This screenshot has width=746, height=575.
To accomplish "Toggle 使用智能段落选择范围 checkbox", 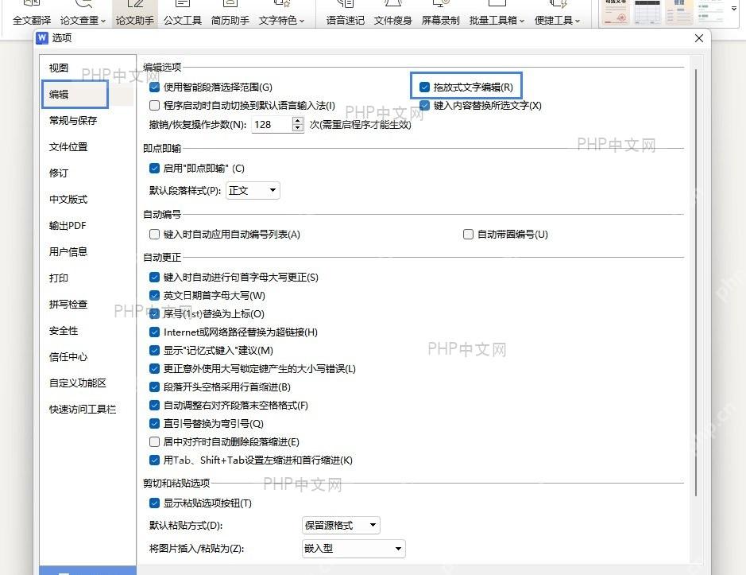I will (154, 87).
